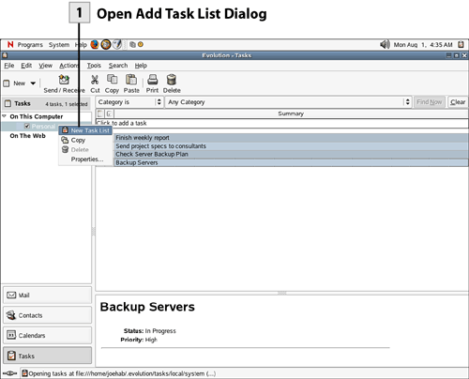Click the Evolution launcher icon in panel
Screen dimensions: 469x379
[x=106, y=45]
